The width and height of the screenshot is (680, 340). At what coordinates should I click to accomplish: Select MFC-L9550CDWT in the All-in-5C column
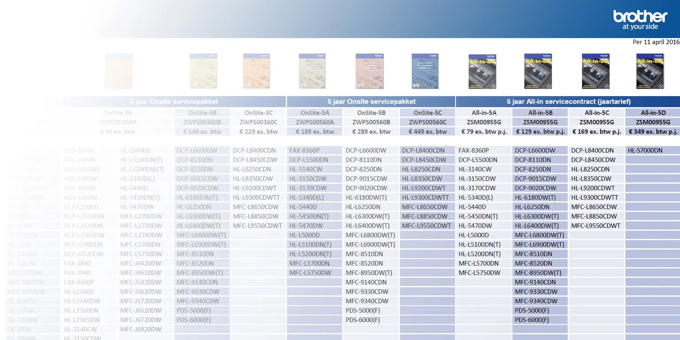tap(596, 226)
